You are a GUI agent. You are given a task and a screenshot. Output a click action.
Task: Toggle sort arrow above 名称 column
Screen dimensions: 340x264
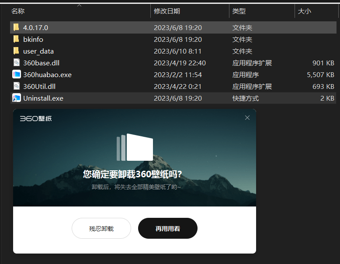[x=80, y=5]
